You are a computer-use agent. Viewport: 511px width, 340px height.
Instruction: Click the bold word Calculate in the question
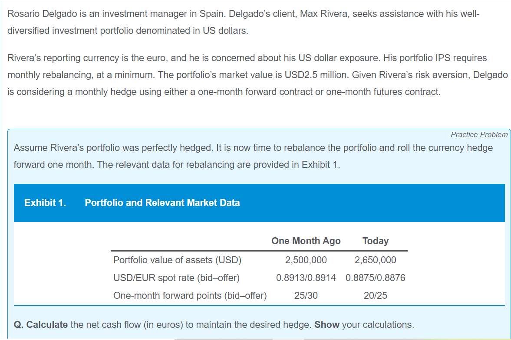[x=47, y=325]
